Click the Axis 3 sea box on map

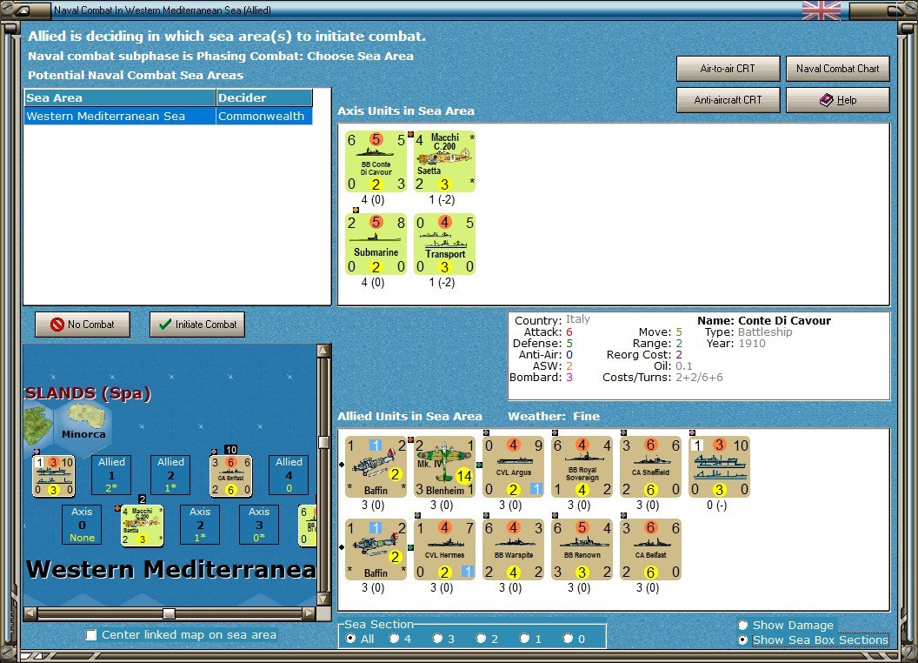[x=259, y=525]
